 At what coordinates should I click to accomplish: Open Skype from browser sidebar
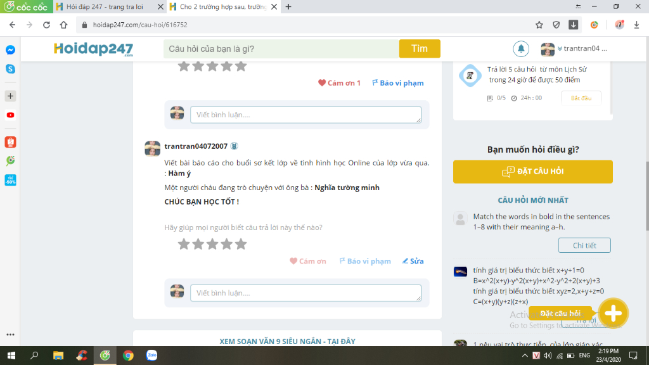pyautogui.click(x=10, y=69)
